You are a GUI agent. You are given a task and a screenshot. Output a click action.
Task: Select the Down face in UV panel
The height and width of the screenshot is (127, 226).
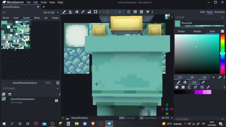(x=55, y=18)
